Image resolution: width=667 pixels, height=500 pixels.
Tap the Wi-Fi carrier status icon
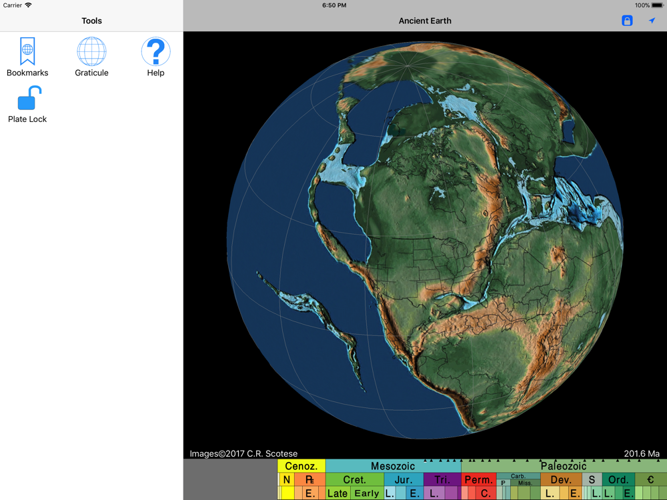[x=28, y=5]
